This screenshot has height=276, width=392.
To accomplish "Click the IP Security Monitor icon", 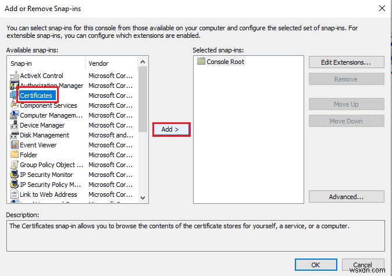I will [x=15, y=175].
